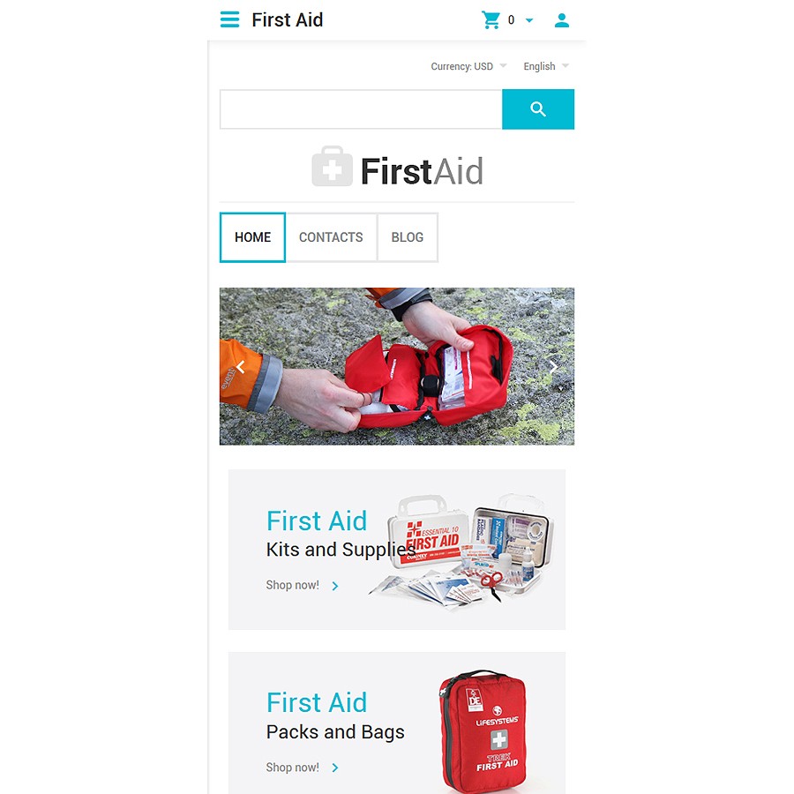Select the HOME tab
The height and width of the screenshot is (794, 794).
coord(252,237)
